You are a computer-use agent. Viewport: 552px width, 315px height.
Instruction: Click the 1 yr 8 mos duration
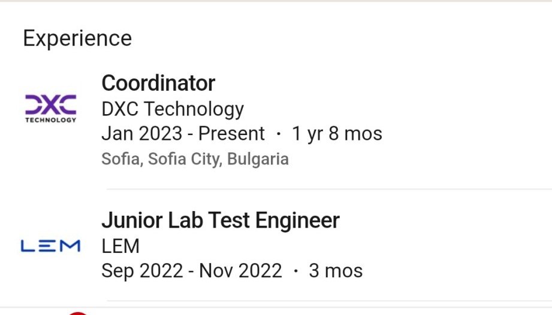[337, 134]
